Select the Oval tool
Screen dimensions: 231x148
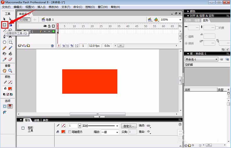pos(5,42)
